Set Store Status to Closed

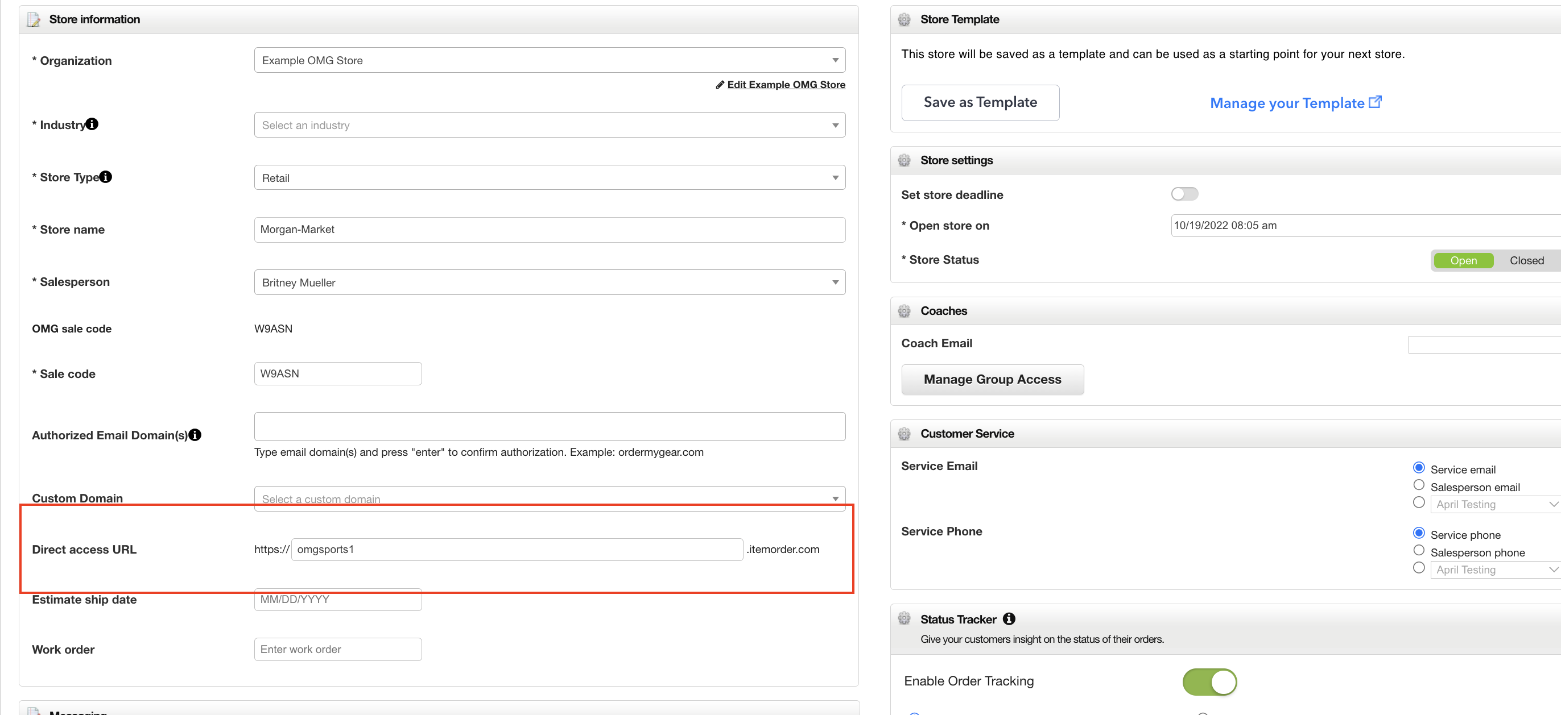[x=1526, y=260]
